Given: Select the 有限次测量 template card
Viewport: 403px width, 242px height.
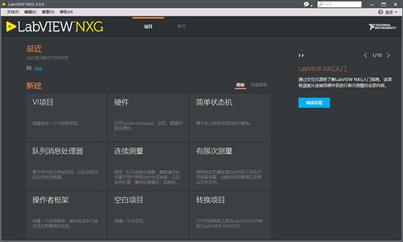Looking at the screenshot, I should [x=230, y=166].
